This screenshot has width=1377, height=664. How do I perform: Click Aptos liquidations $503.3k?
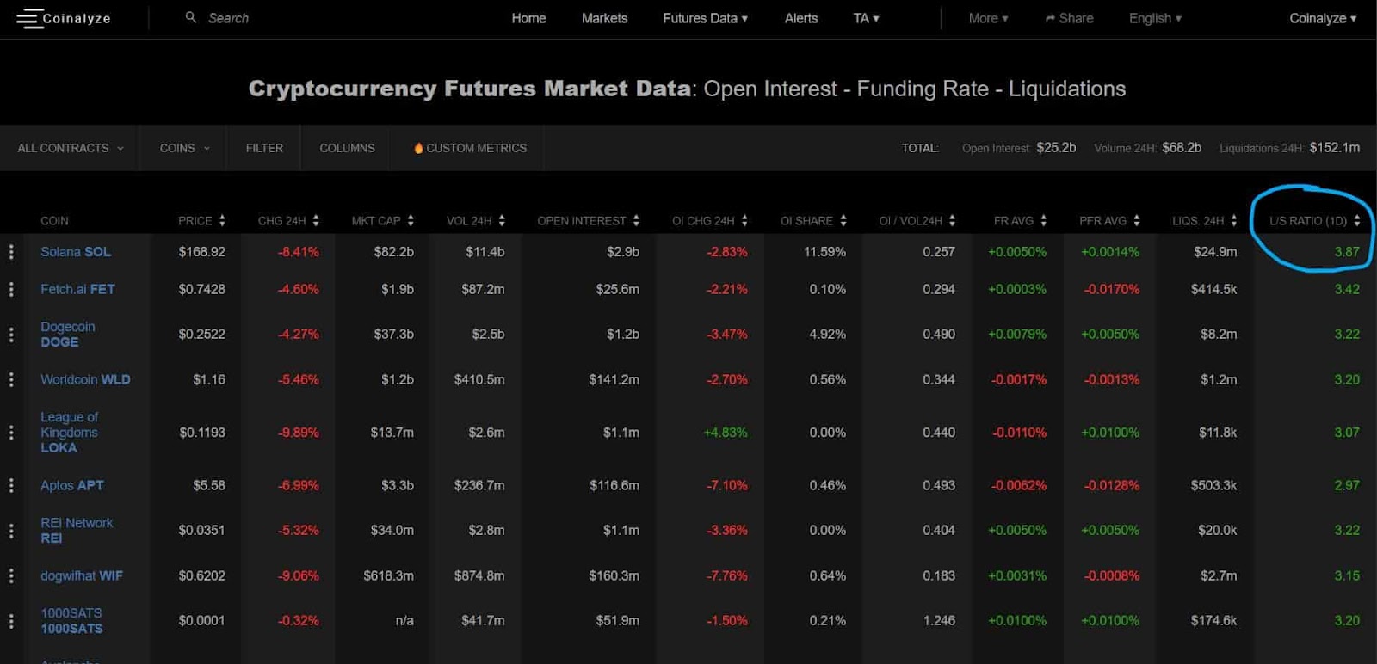[1213, 486]
